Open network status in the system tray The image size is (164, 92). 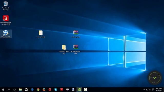click(147, 90)
